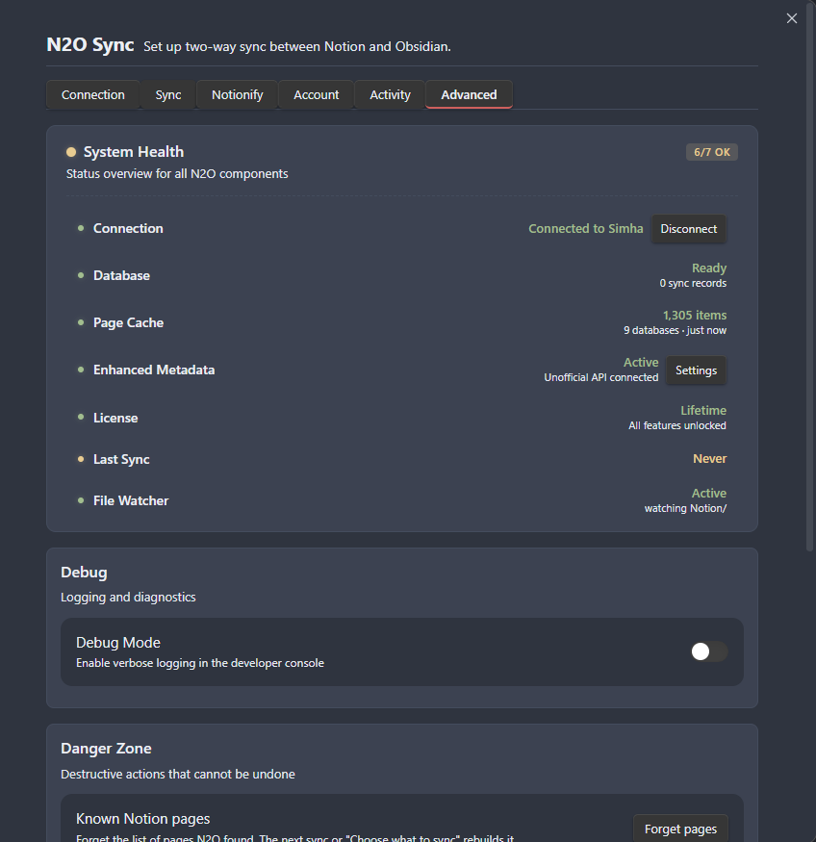Click the vertical scrollbar thumb
The width and height of the screenshot is (816, 842).
coord(809,276)
